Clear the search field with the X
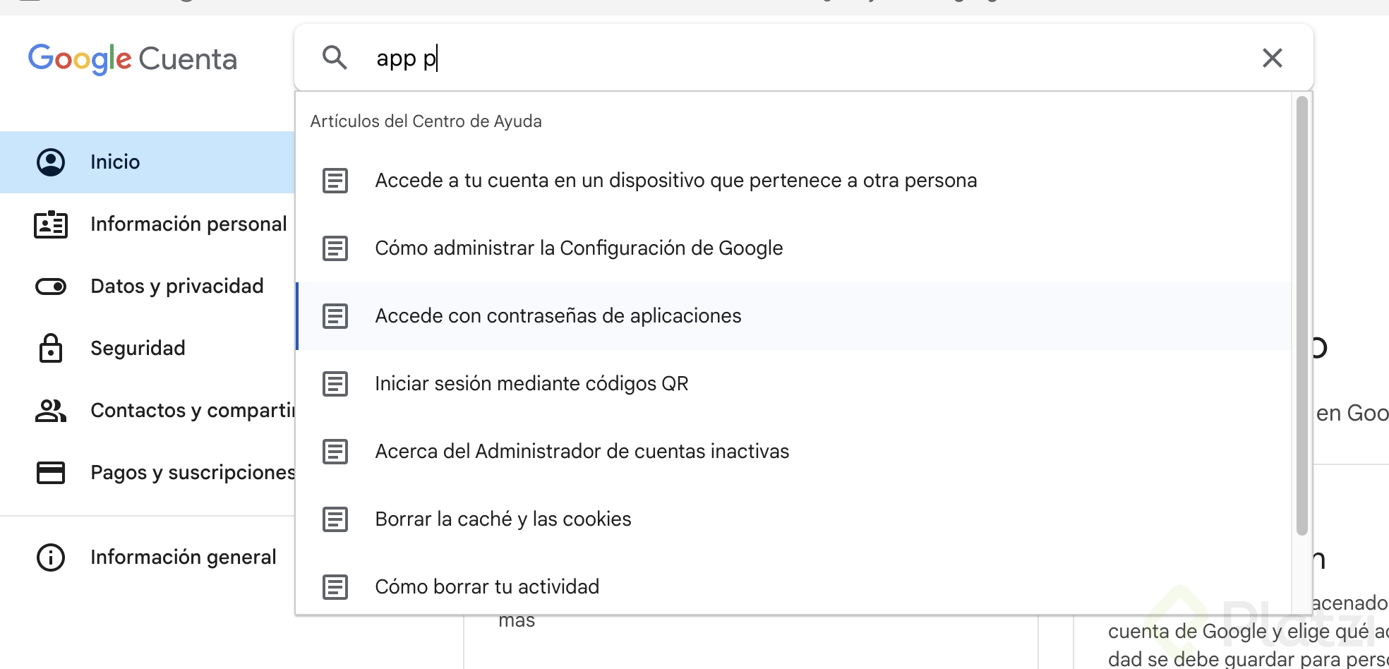The width and height of the screenshot is (1389, 669). [1272, 58]
